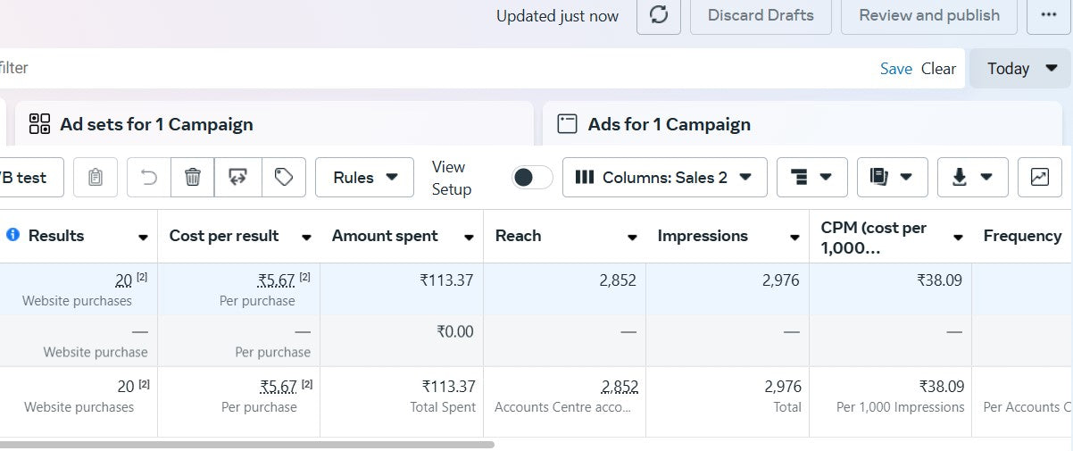The image size is (1073, 451).
Task: Open the Reach column arrow
Action: point(632,238)
